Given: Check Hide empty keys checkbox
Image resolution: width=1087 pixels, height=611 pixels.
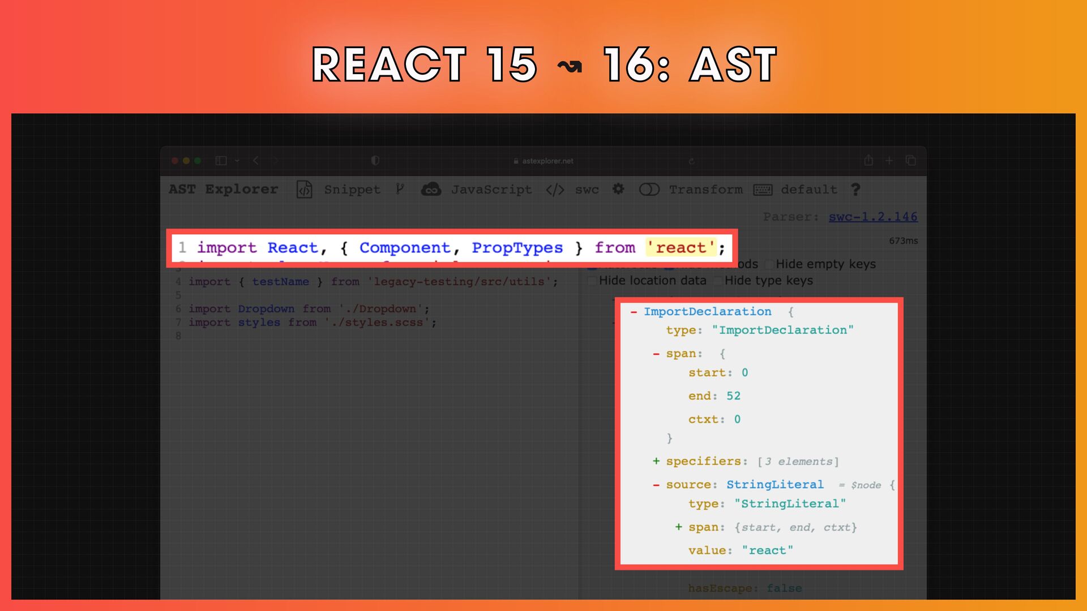Looking at the screenshot, I should pyautogui.click(x=769, y=264).
